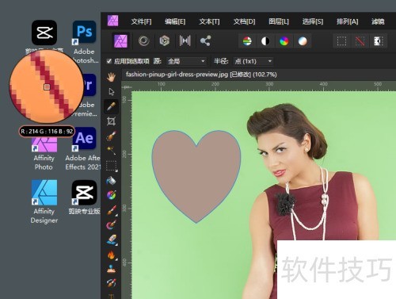Switch to the Photo Persona
Image resolution: width=396 pixels, height=299 pixels.
120,41
